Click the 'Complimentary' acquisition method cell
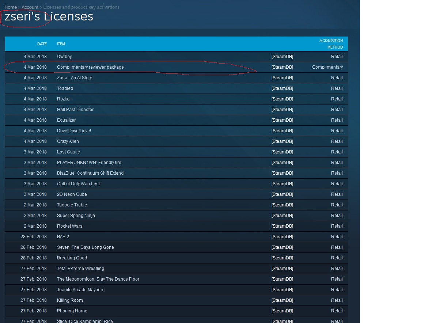Viewport: 421px width, 323px height. click(327, 67)
